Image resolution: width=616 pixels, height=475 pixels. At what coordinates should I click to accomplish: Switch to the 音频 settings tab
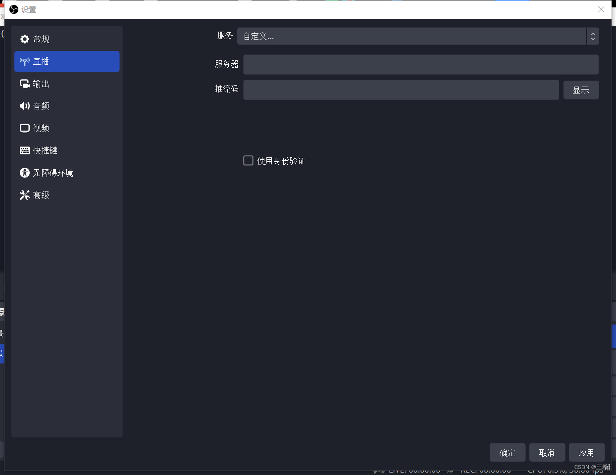(67, 106)
